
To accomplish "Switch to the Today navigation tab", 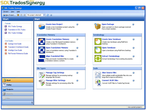I will click(18, 85).
